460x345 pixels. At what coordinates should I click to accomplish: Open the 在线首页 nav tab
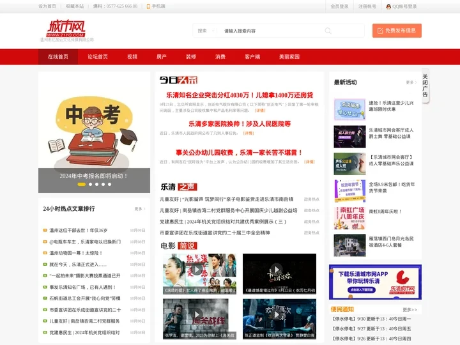[58, 57]
